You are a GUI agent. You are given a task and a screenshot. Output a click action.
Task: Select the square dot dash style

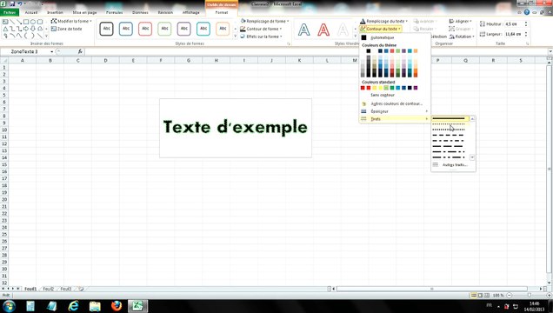[450, 130]
